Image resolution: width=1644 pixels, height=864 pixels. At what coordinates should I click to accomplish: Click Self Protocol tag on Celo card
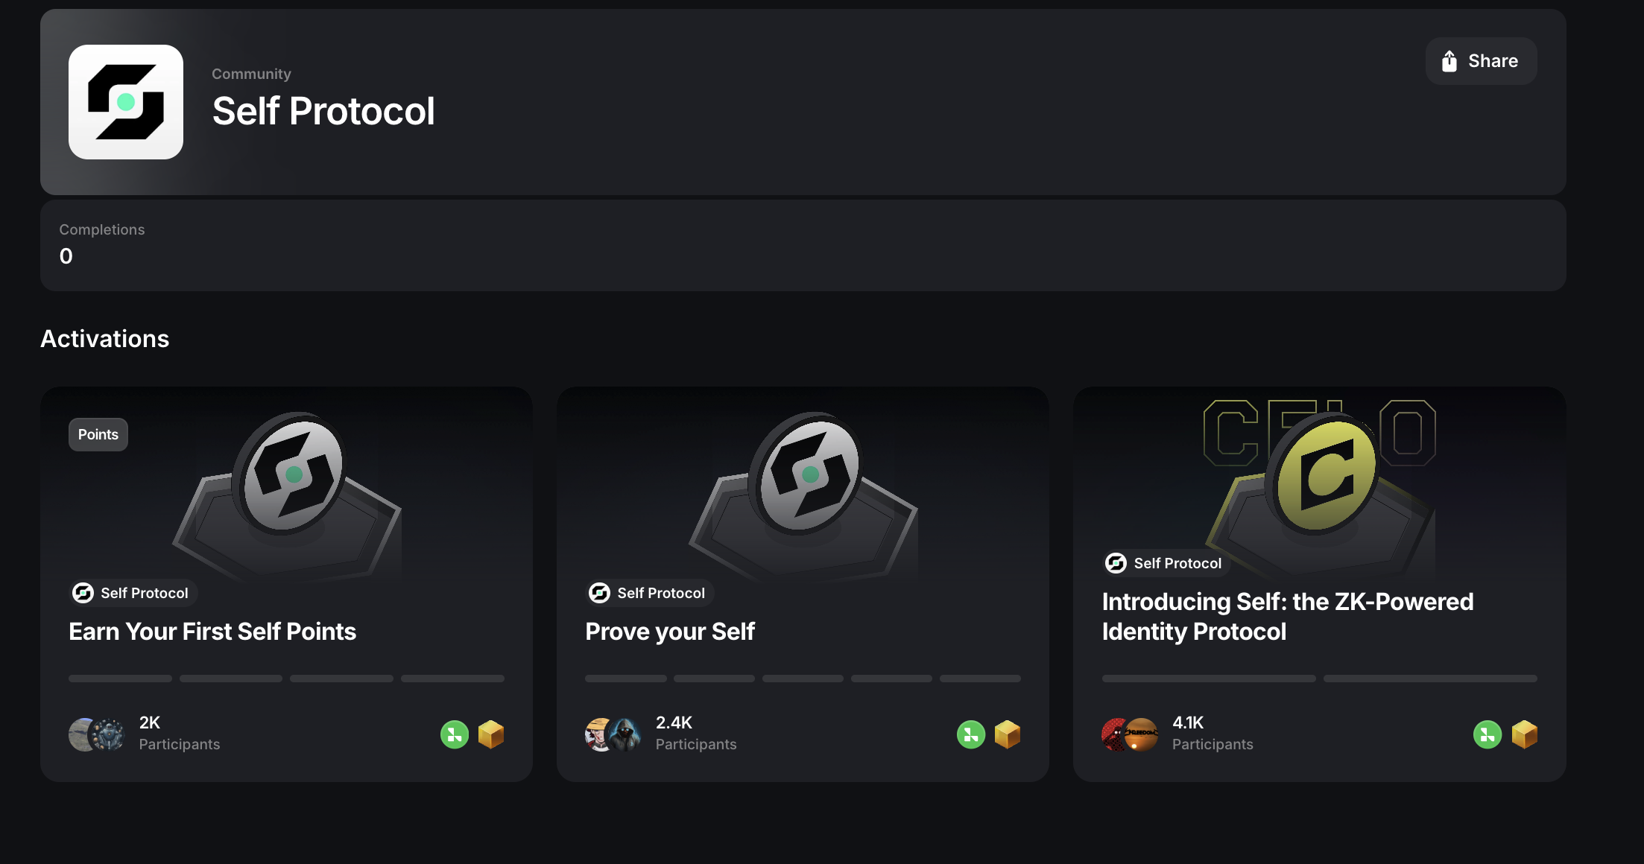point(1166,563)
